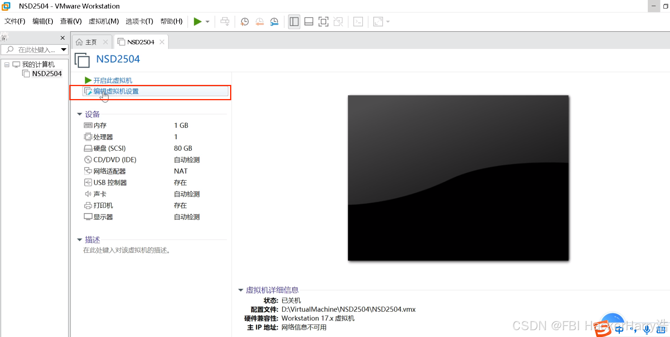This screenshot has height=337, width=670.
Task: Open the 编辑(E) menu
Action: pyautogui.click(x=43, y=21)
